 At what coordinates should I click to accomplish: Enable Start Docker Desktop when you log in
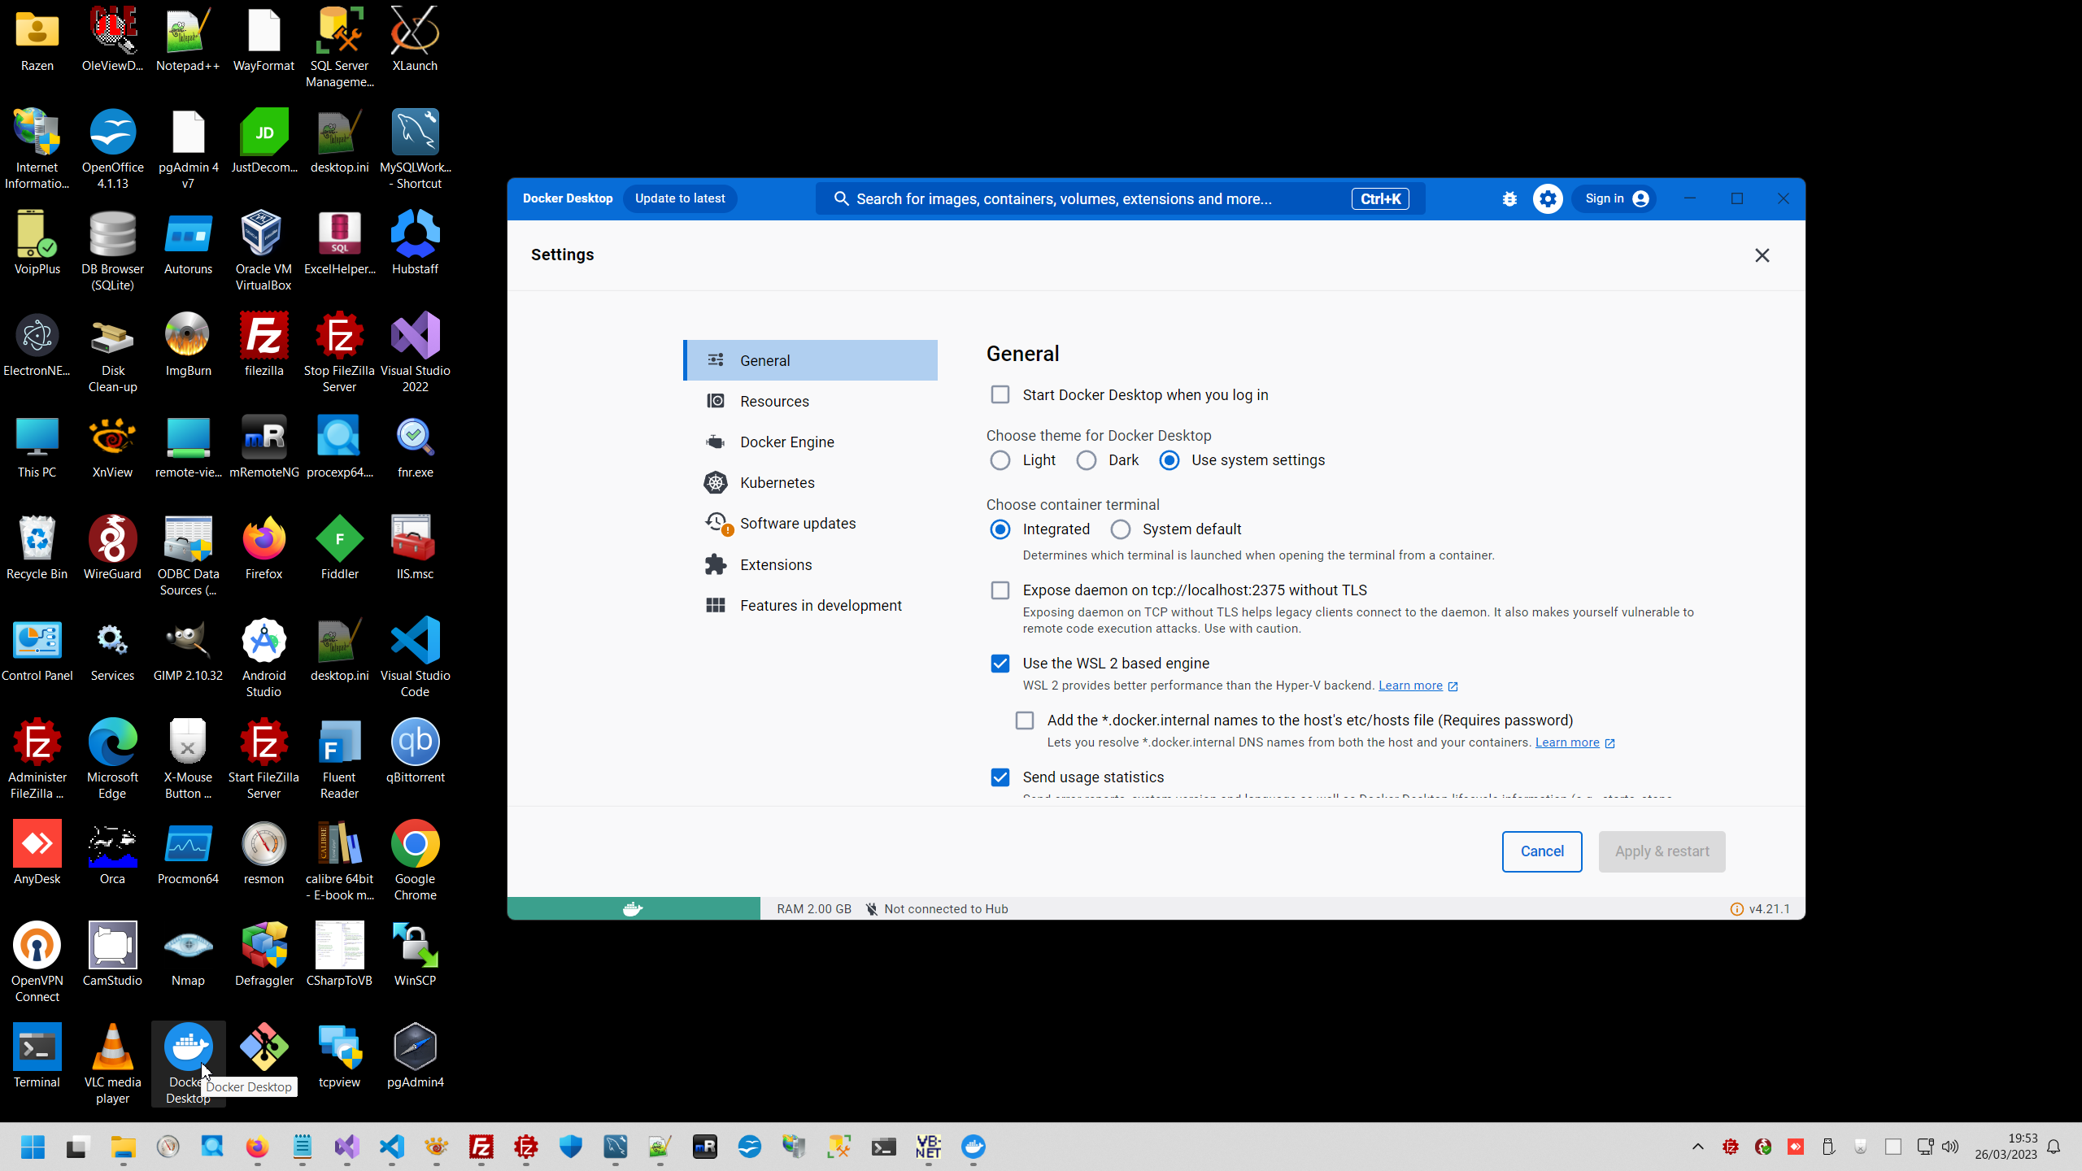(x=1000, y=394)
